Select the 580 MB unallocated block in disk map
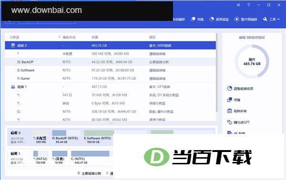 (x=41, y=137)
